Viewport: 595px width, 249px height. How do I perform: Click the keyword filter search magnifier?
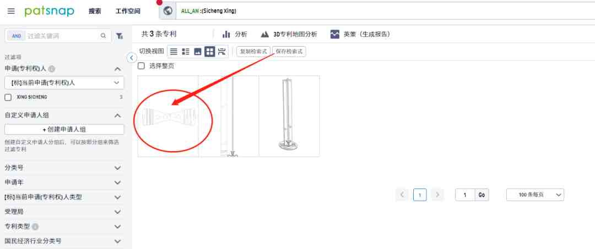pyautogui.click(x=103, y=36)
